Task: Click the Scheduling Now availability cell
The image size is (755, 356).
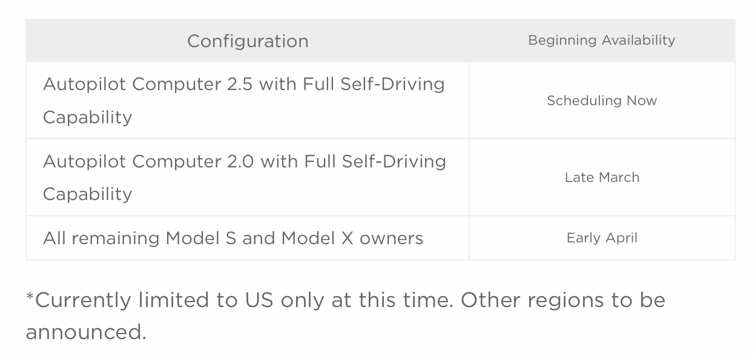Action: (602, 100)
